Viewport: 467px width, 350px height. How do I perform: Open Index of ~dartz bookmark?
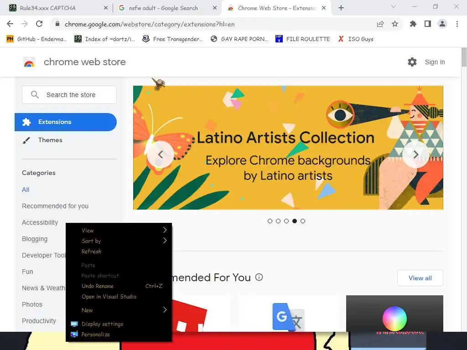[104, 39]
